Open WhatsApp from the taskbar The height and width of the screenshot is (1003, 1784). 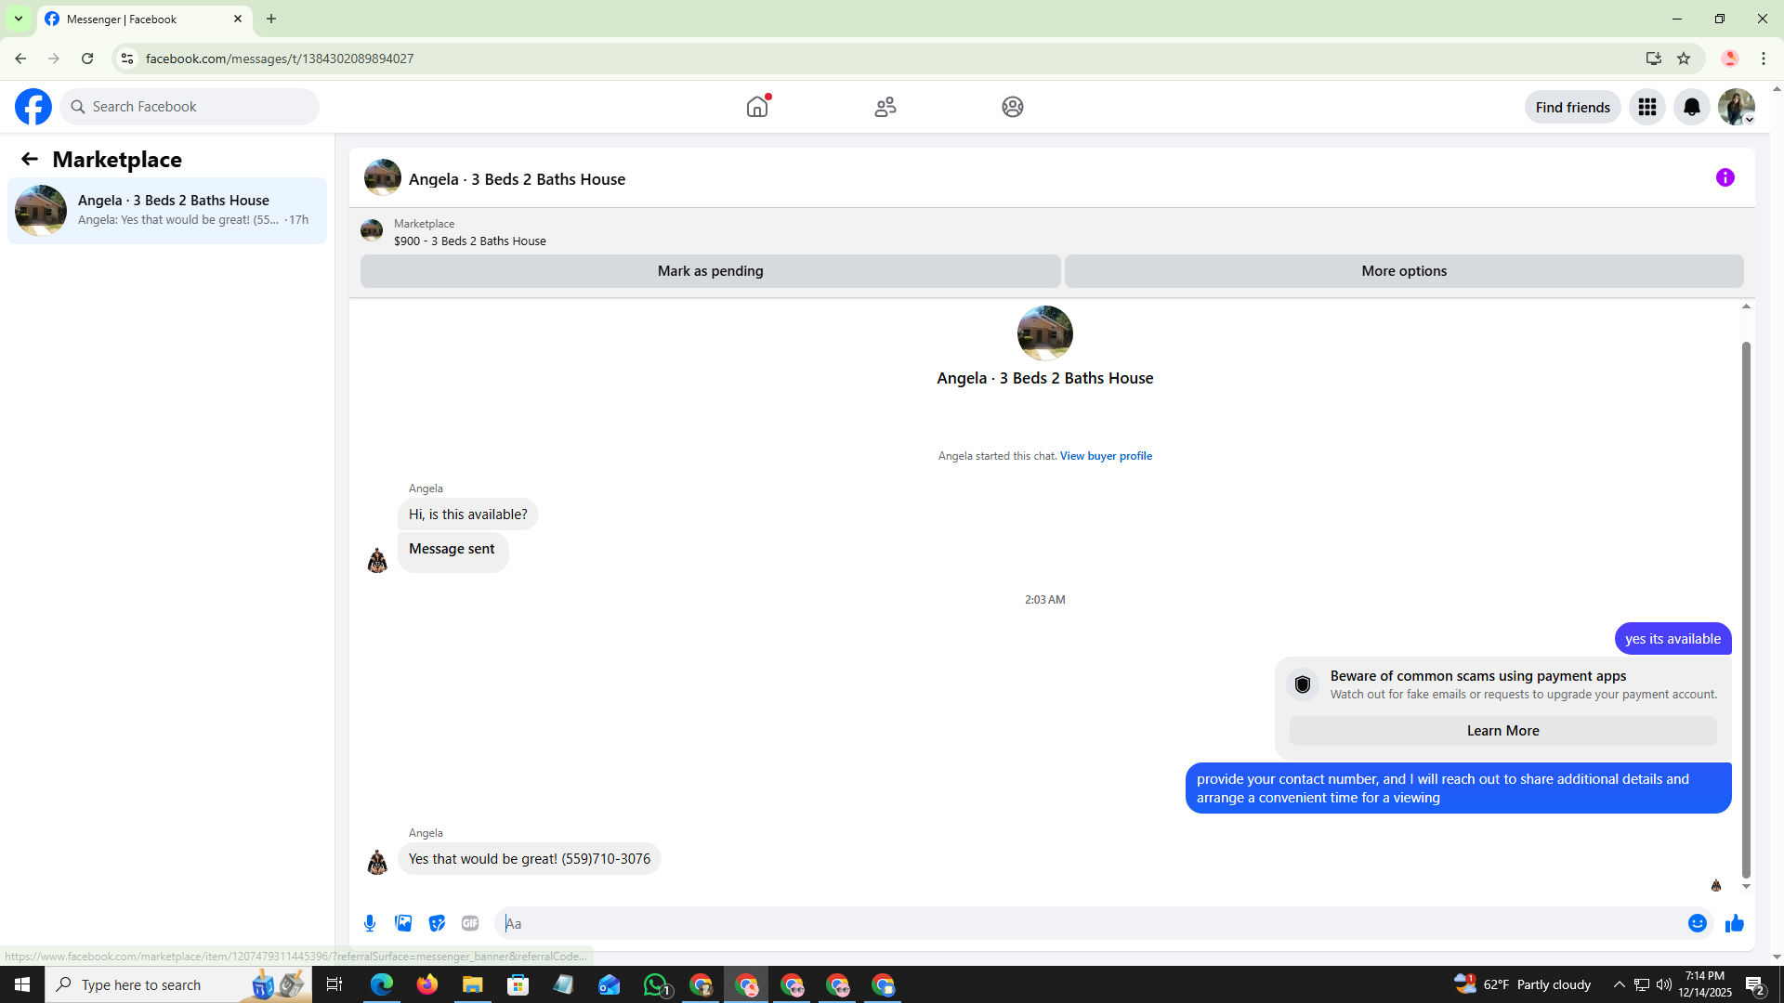[x=655, y=984]
